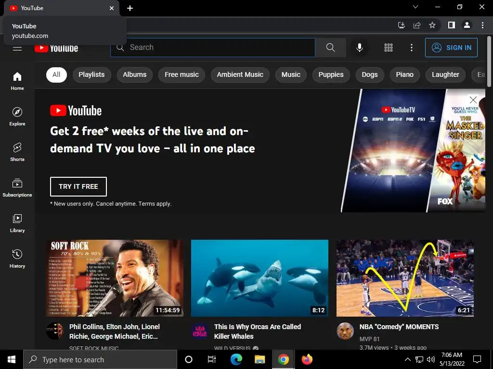Select the Piano filter chip
This screenshot has height=369, width=493.
(x=404, y=74)
